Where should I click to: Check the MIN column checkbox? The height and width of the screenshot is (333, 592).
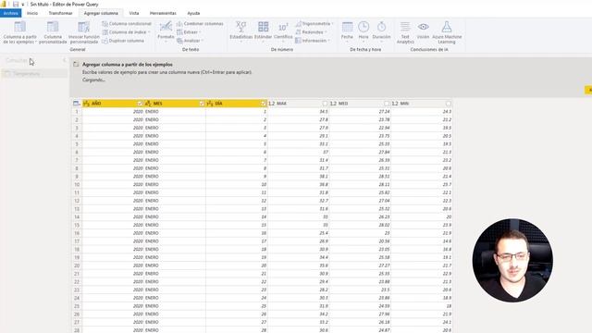click(x=448, y=104)
